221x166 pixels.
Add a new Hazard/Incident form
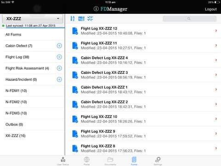tap(59, 79)
